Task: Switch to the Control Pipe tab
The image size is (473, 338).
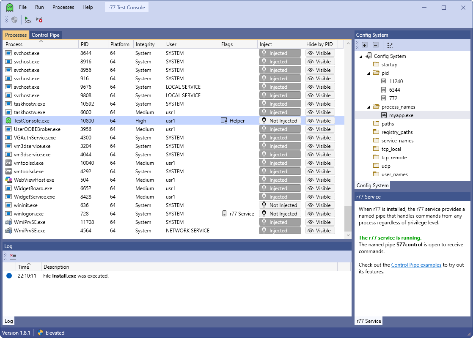Action: [46, 35]
